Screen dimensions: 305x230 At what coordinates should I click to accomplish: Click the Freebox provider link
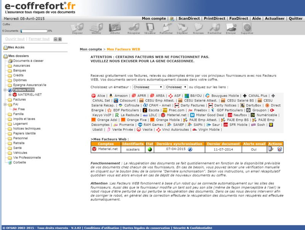click(201, 110)
